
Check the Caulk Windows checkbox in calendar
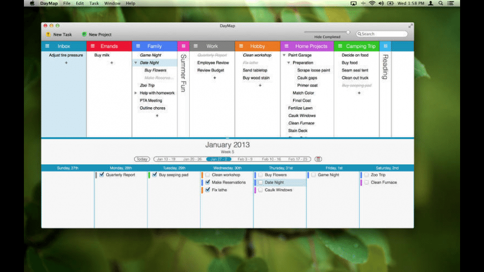260,190
